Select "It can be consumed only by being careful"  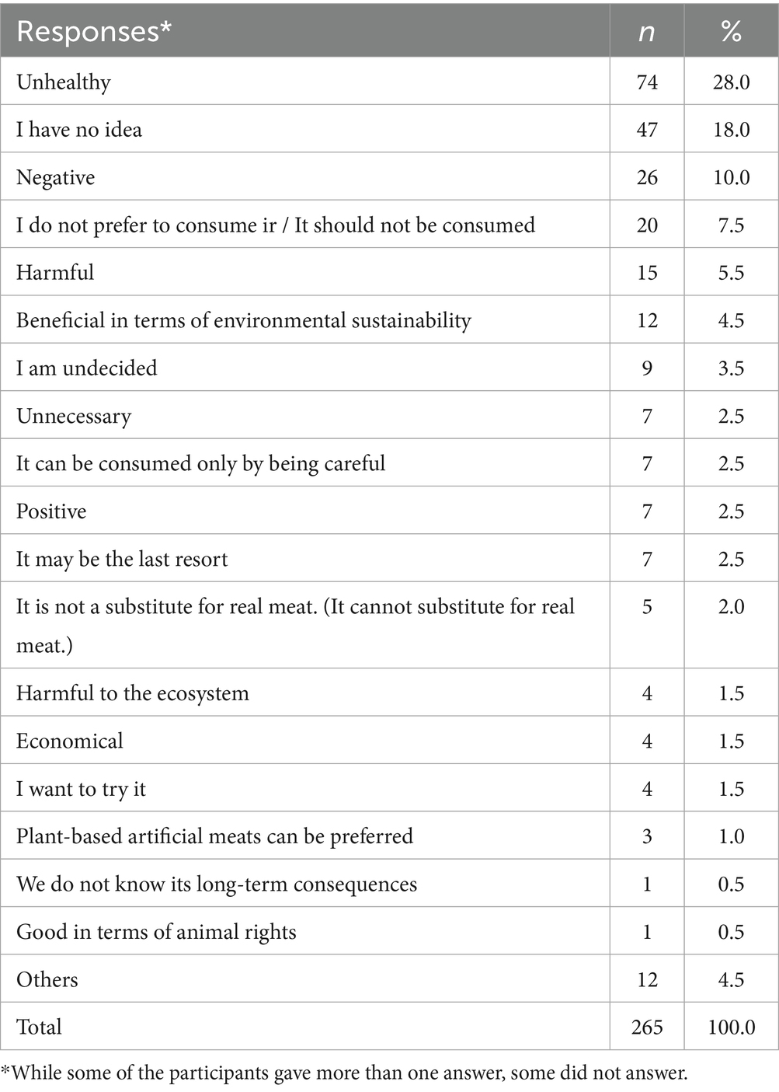tap(201, 463)
